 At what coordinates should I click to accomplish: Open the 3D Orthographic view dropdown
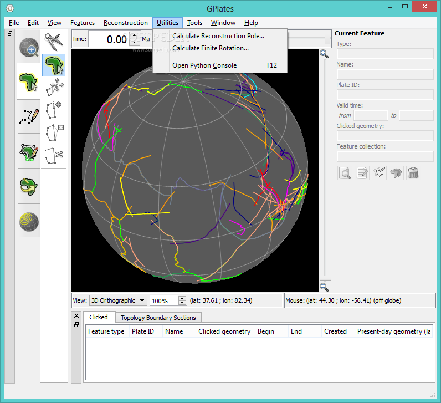coord(118,300)
